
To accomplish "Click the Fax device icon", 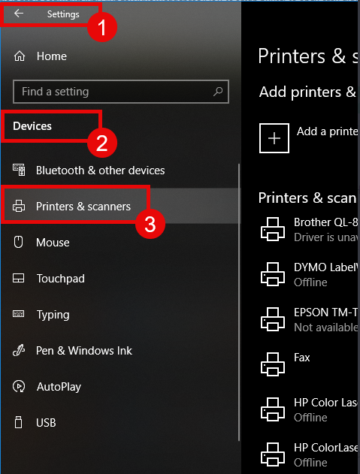I will tap(273, 364).
